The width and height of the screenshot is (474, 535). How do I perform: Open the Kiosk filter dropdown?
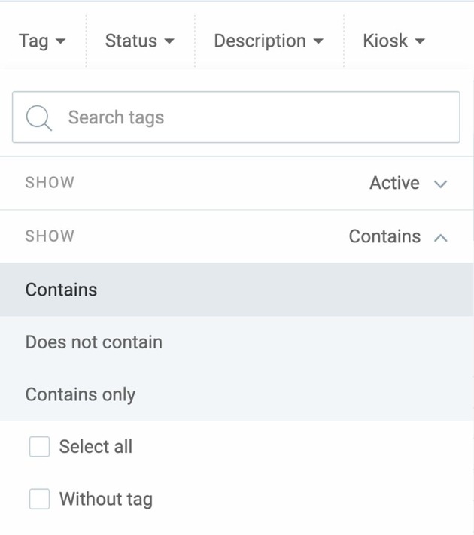[393, 41]
